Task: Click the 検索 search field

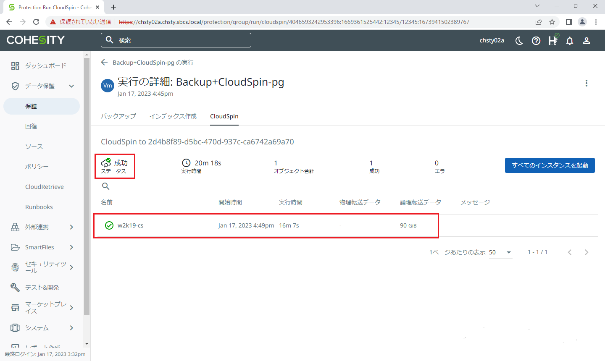Action: point(176,40)
